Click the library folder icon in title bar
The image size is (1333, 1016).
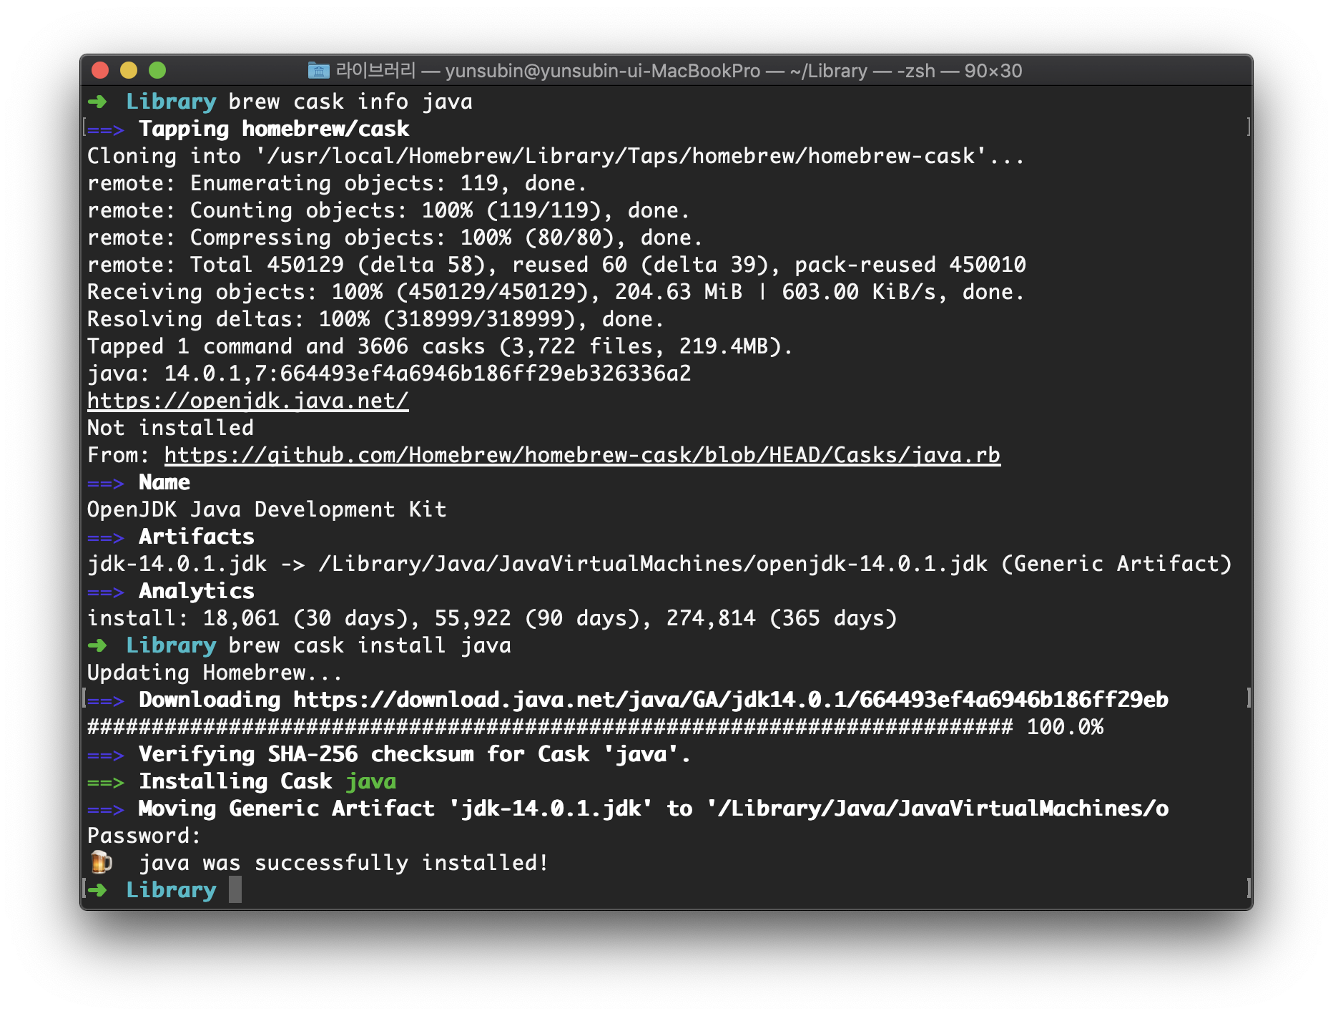pos(320,71)
